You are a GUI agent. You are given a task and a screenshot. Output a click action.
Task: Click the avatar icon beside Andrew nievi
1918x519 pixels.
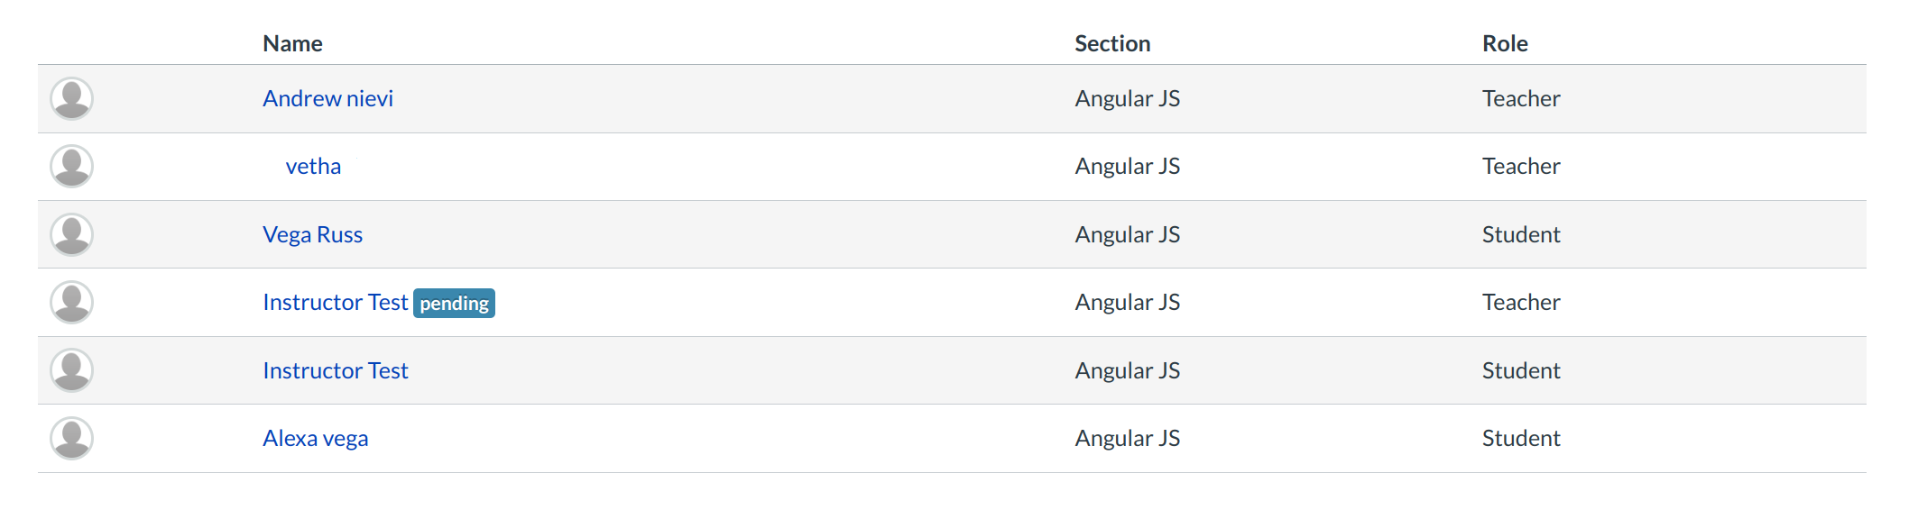(x=71, y=98)
